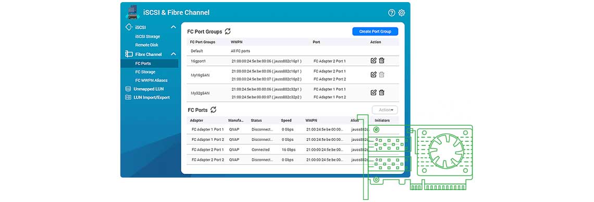Refresh the FC Port Groups list
This screenshot has height=202, width=594.
tap(228, 31)
